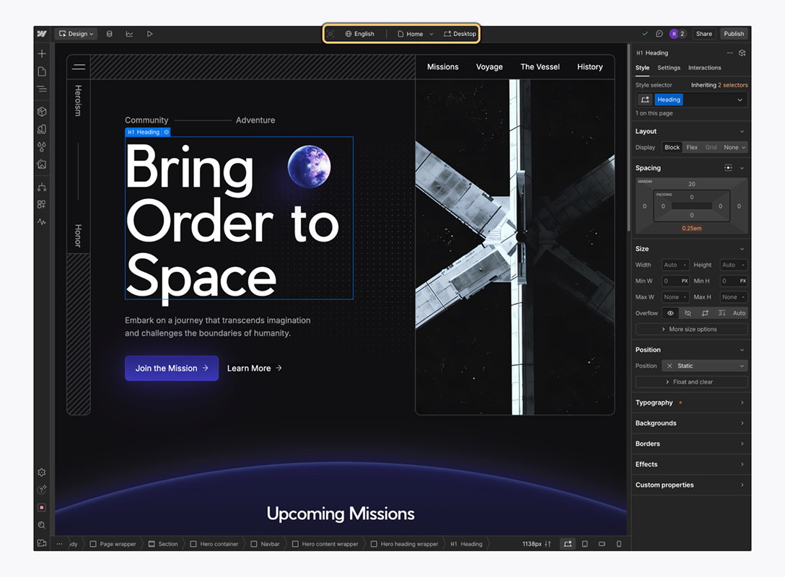Switch to tablet breakpoint icon

coord(584,544)
